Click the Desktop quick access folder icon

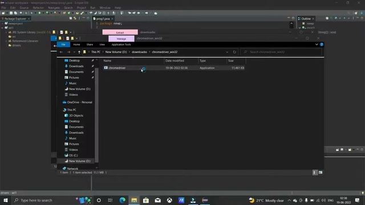(x=66, y=60)
